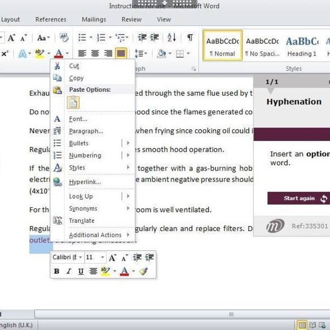330x330 pixels.
Task: Click Align Text Left in ribbon
Action: coord(82,53)
